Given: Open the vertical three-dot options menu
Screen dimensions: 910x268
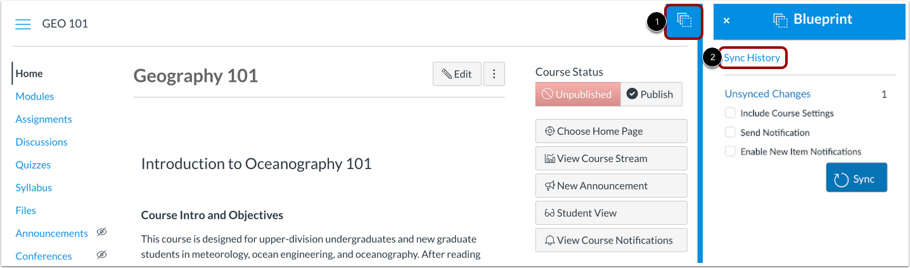Looking at the screenshot, I should pos(494,74).
